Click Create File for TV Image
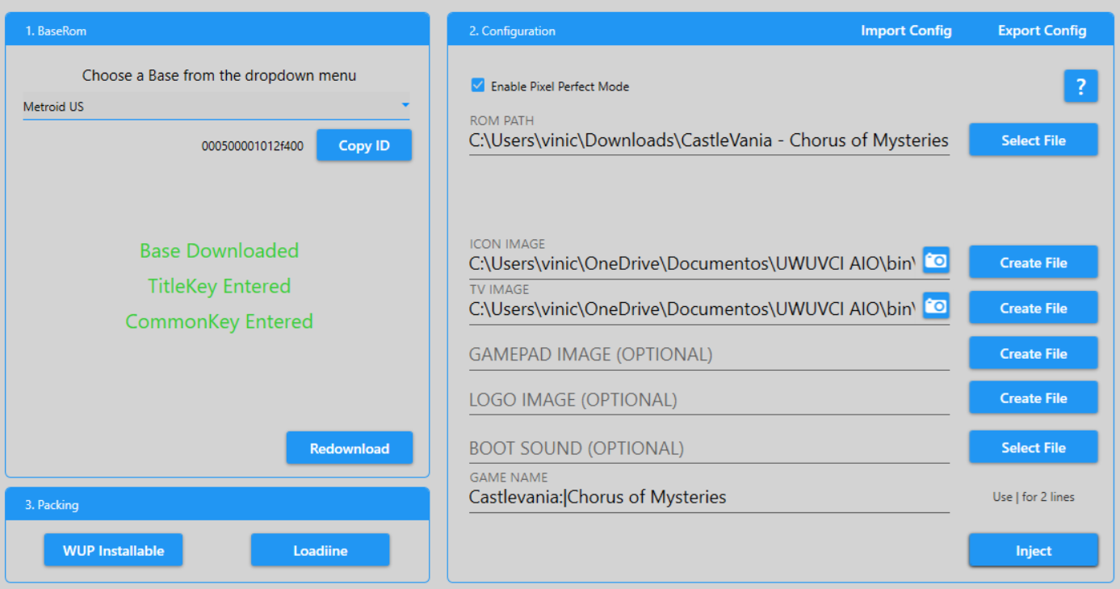1120x589 pixels. tap(1033, 308)
